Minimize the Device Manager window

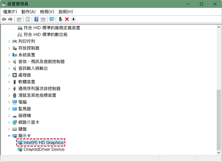click(188, 4)
